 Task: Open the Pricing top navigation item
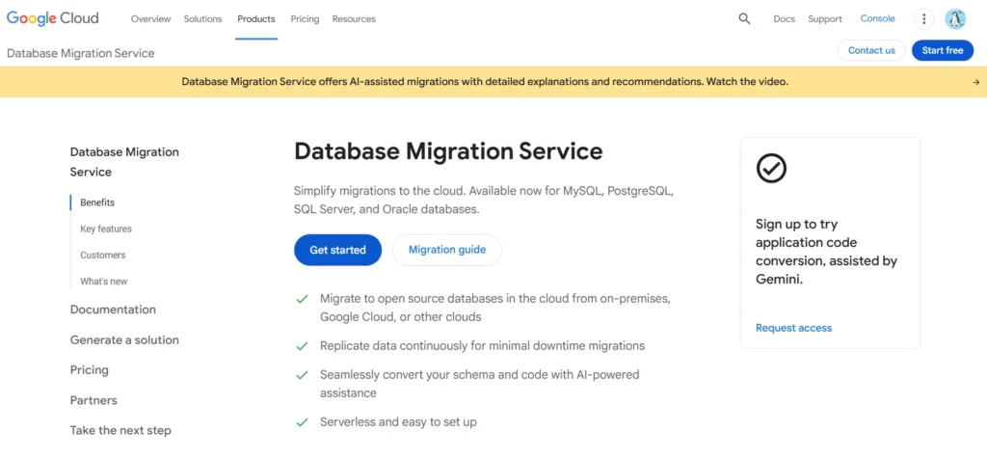[x=305, y=19]
